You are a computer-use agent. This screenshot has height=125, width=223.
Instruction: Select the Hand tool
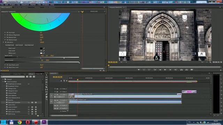[x=46, y=97]
